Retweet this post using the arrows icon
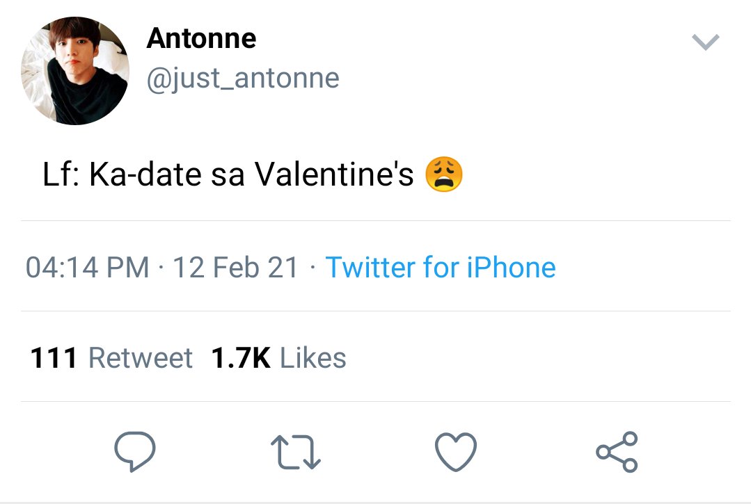This screenshot has height=504, width=751. point(296,452)
